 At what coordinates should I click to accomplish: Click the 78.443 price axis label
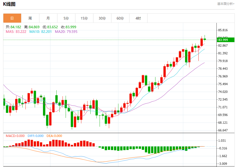point(223,69)
